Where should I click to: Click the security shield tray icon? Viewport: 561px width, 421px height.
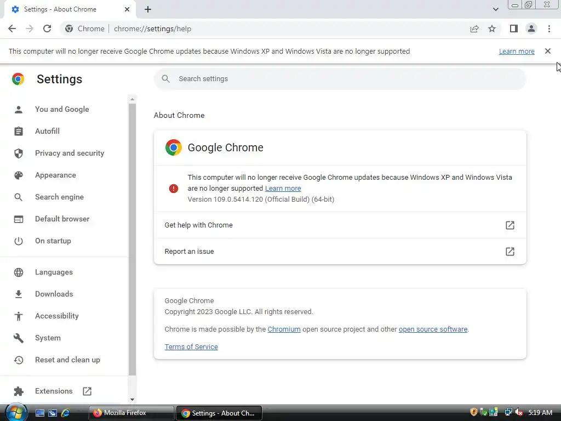tap(474, 412)
